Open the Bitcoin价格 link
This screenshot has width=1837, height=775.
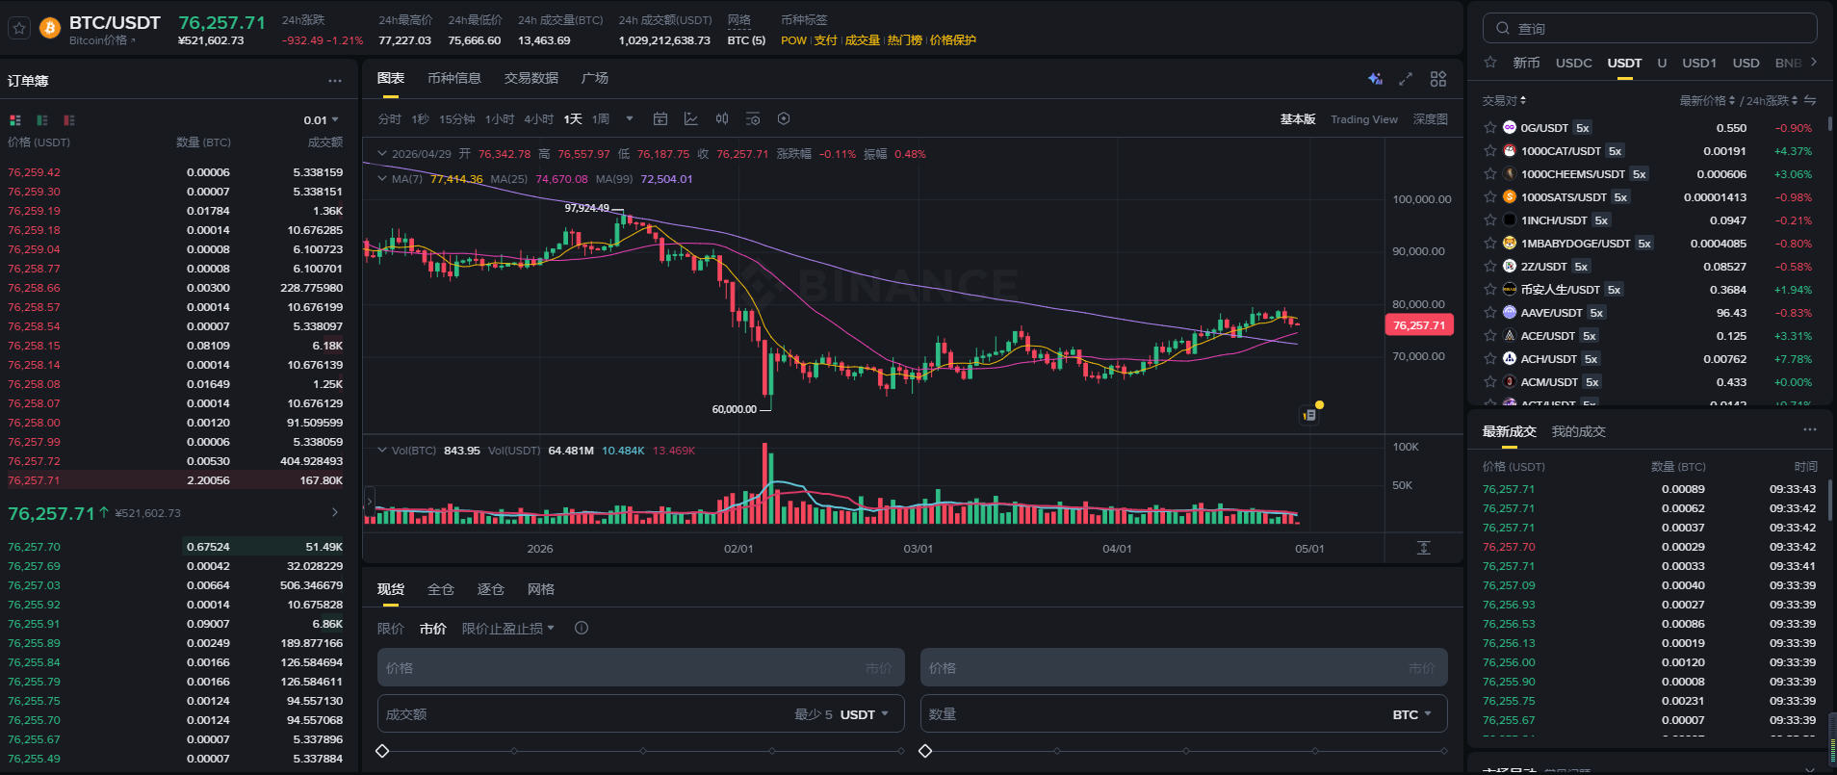coord(102,40)
